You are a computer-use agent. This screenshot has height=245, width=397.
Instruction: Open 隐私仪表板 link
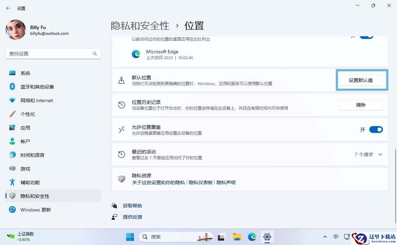[x=200, y=182]
